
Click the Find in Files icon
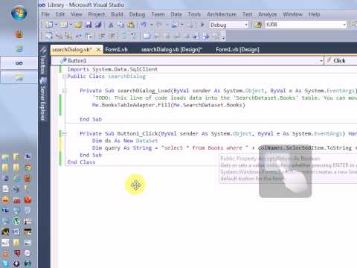click(259, 25)
